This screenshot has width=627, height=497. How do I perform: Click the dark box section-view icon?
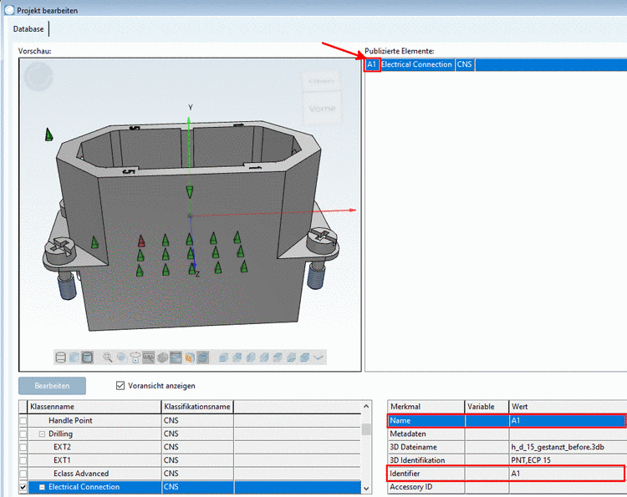pos(176,358)
